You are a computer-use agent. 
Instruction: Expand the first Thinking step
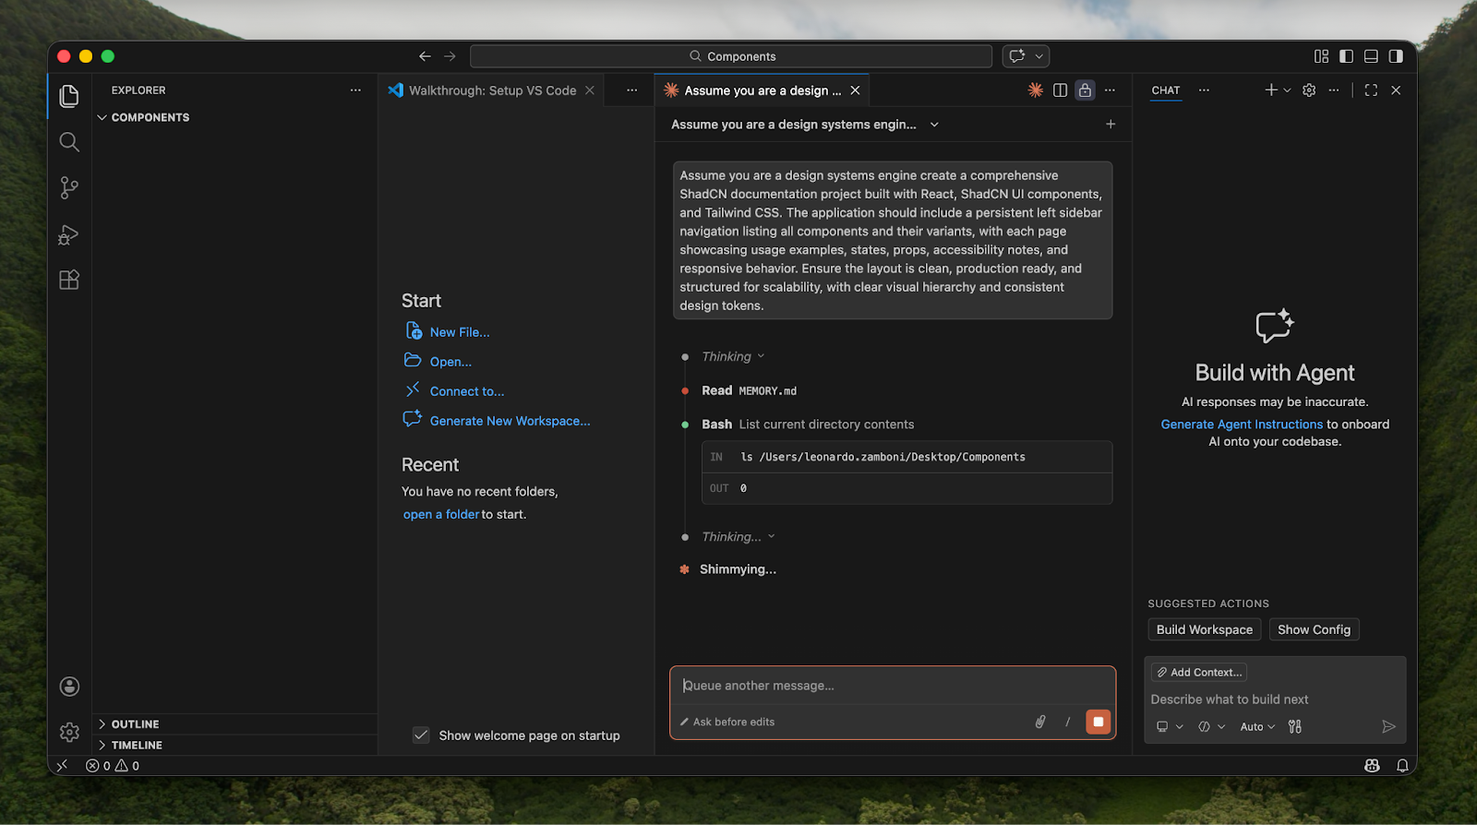733,356
